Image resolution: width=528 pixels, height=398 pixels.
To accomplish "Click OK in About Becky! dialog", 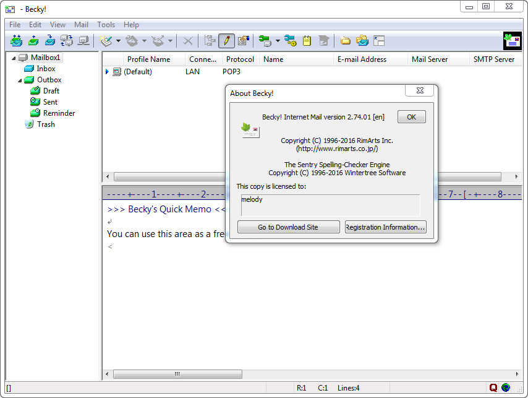I will [x=412, y=117].
